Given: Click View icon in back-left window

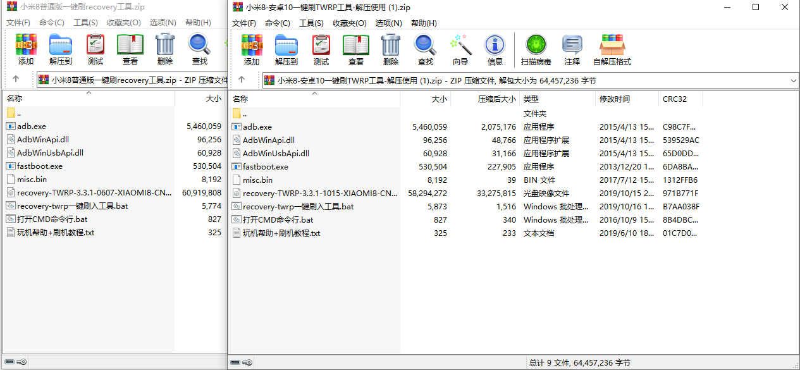Looking at the screenshot, I should point(130,50).
